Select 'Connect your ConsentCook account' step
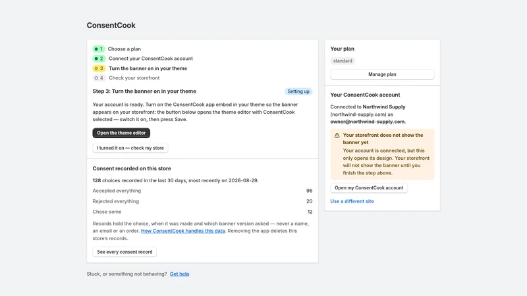The image size is (527, 296). click(151, 59)
